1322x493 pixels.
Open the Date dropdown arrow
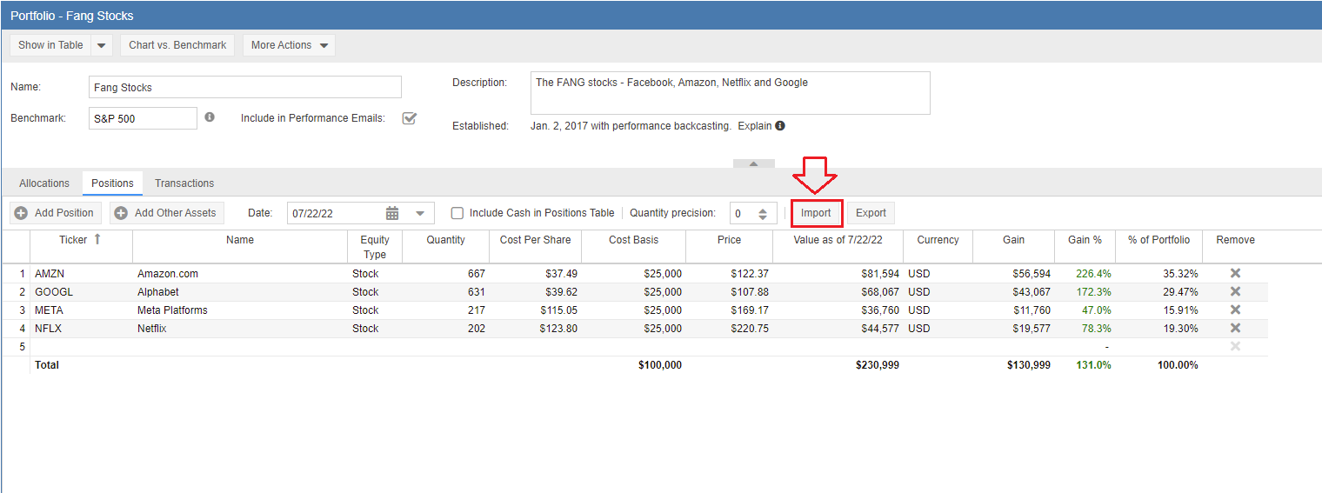(420, 213)
